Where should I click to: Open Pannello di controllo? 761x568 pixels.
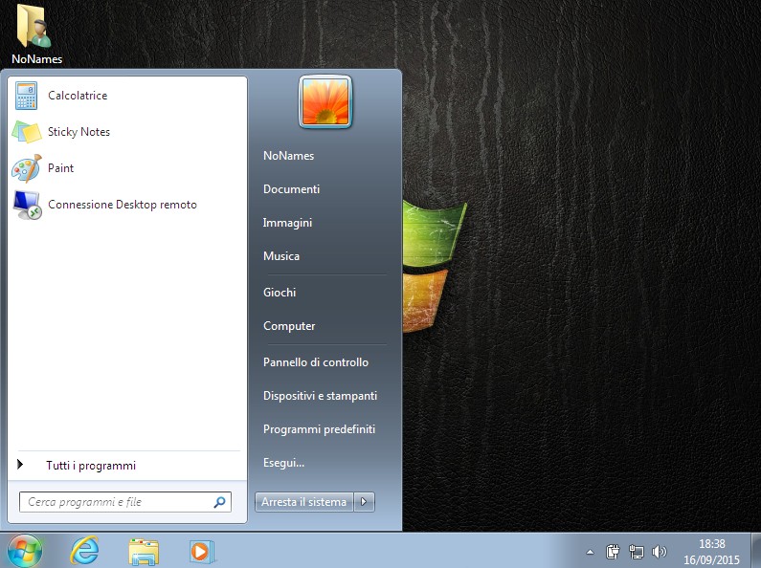coord(316,362)
